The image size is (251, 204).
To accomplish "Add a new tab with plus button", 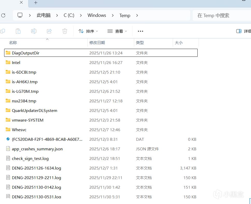I will pyautogui.click(x=36, y=3).
